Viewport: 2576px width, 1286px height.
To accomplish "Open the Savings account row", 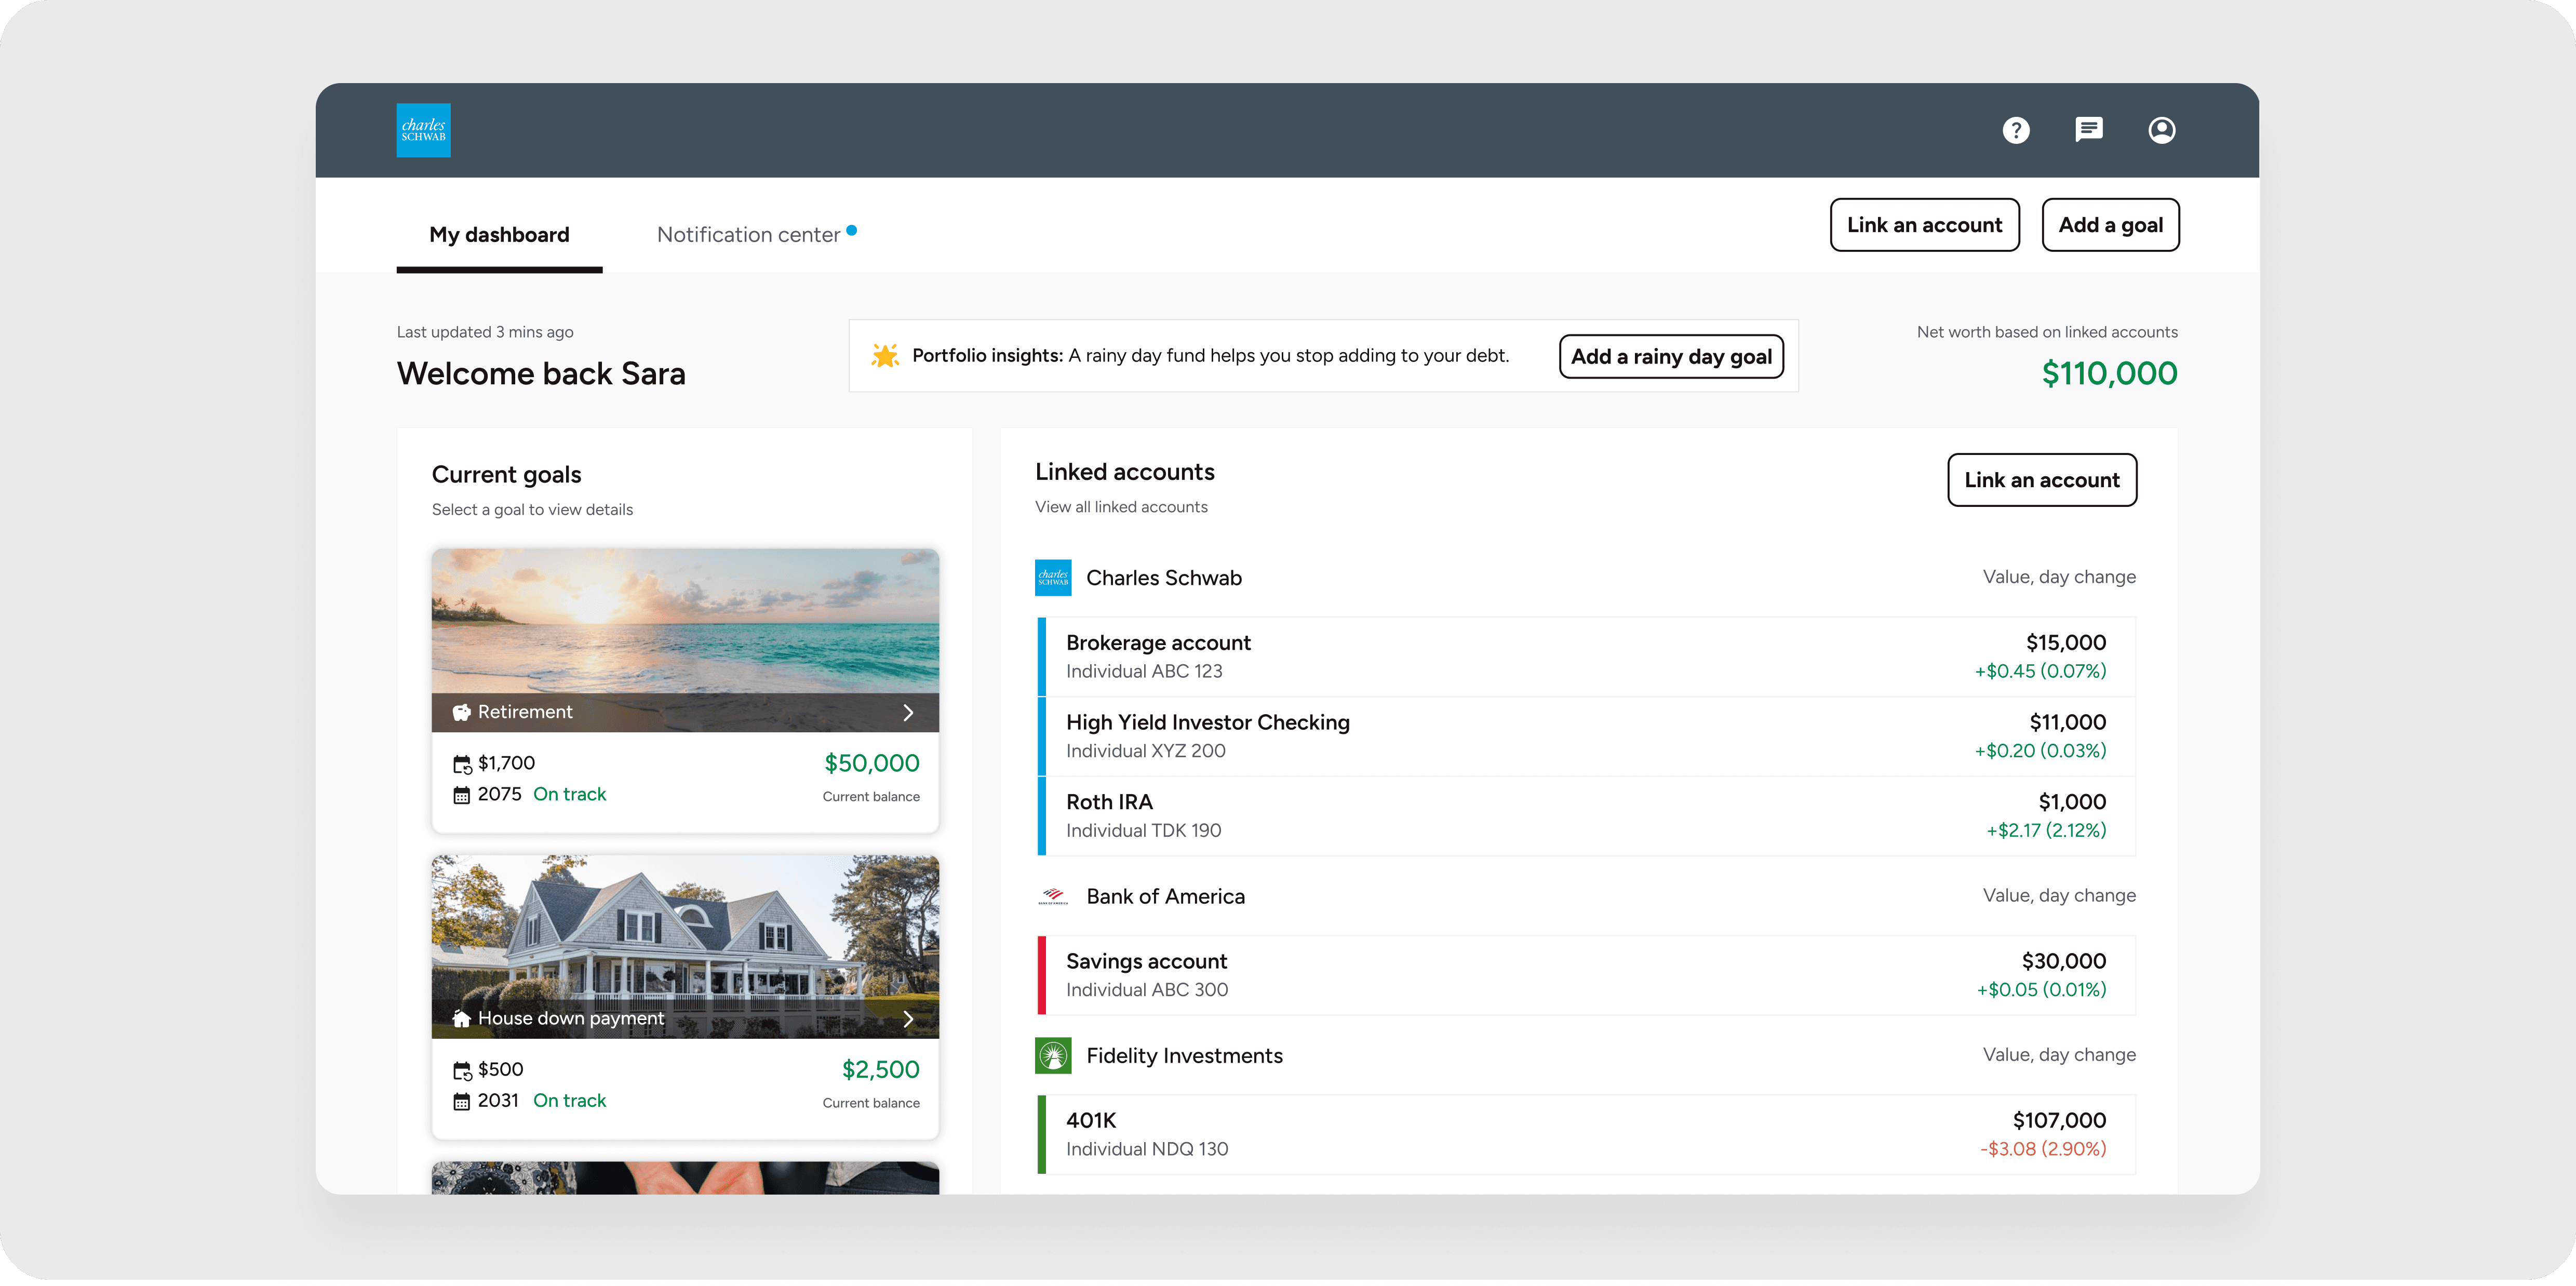I will (x=1586, y=975).
